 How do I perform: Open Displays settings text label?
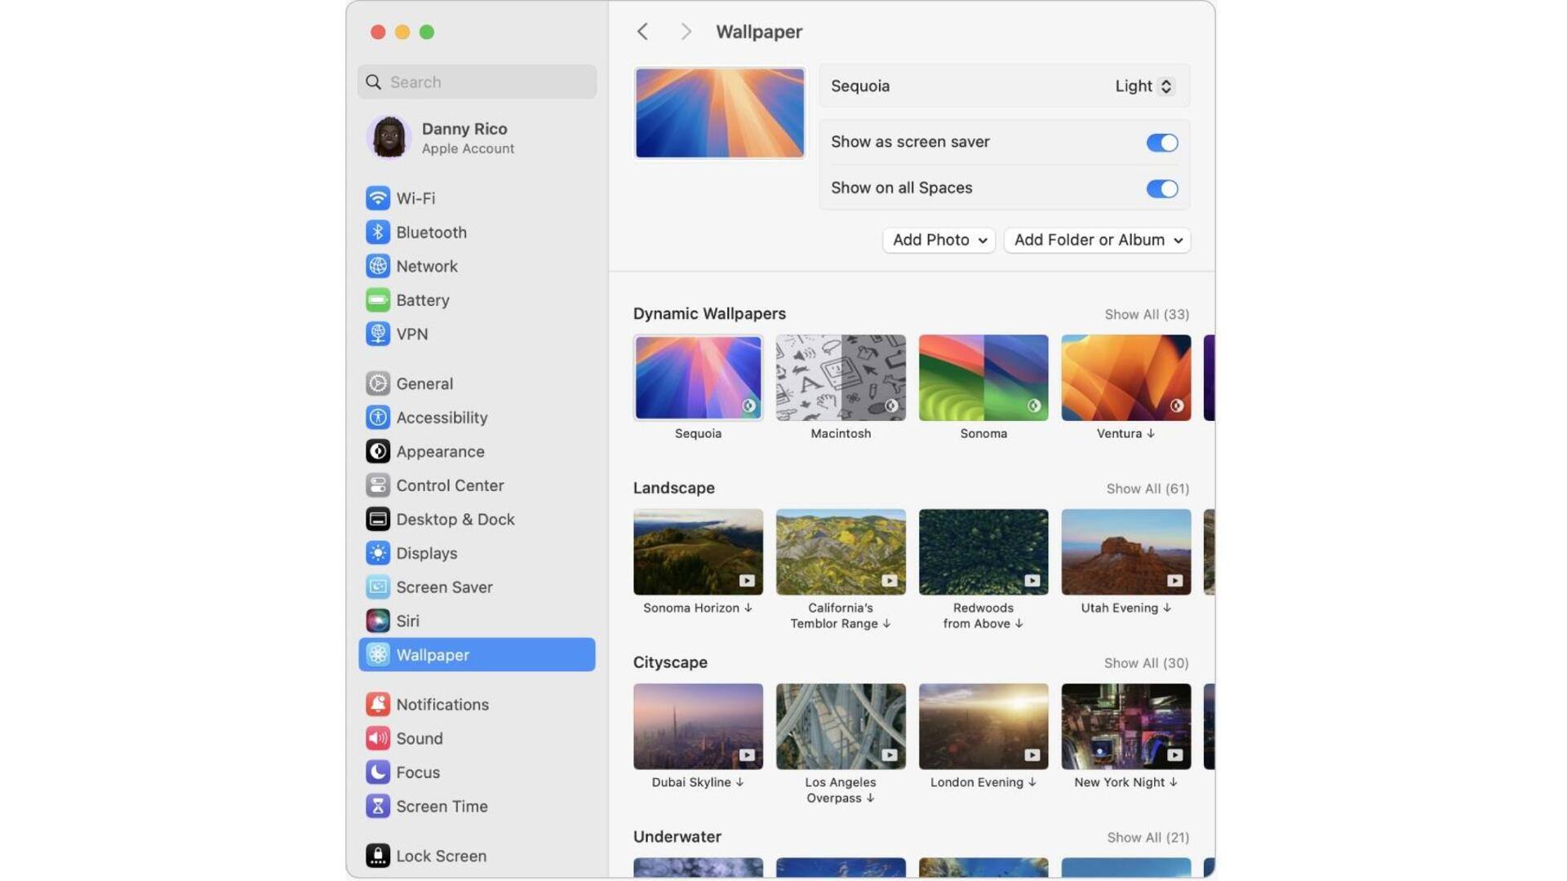[426, 553]
